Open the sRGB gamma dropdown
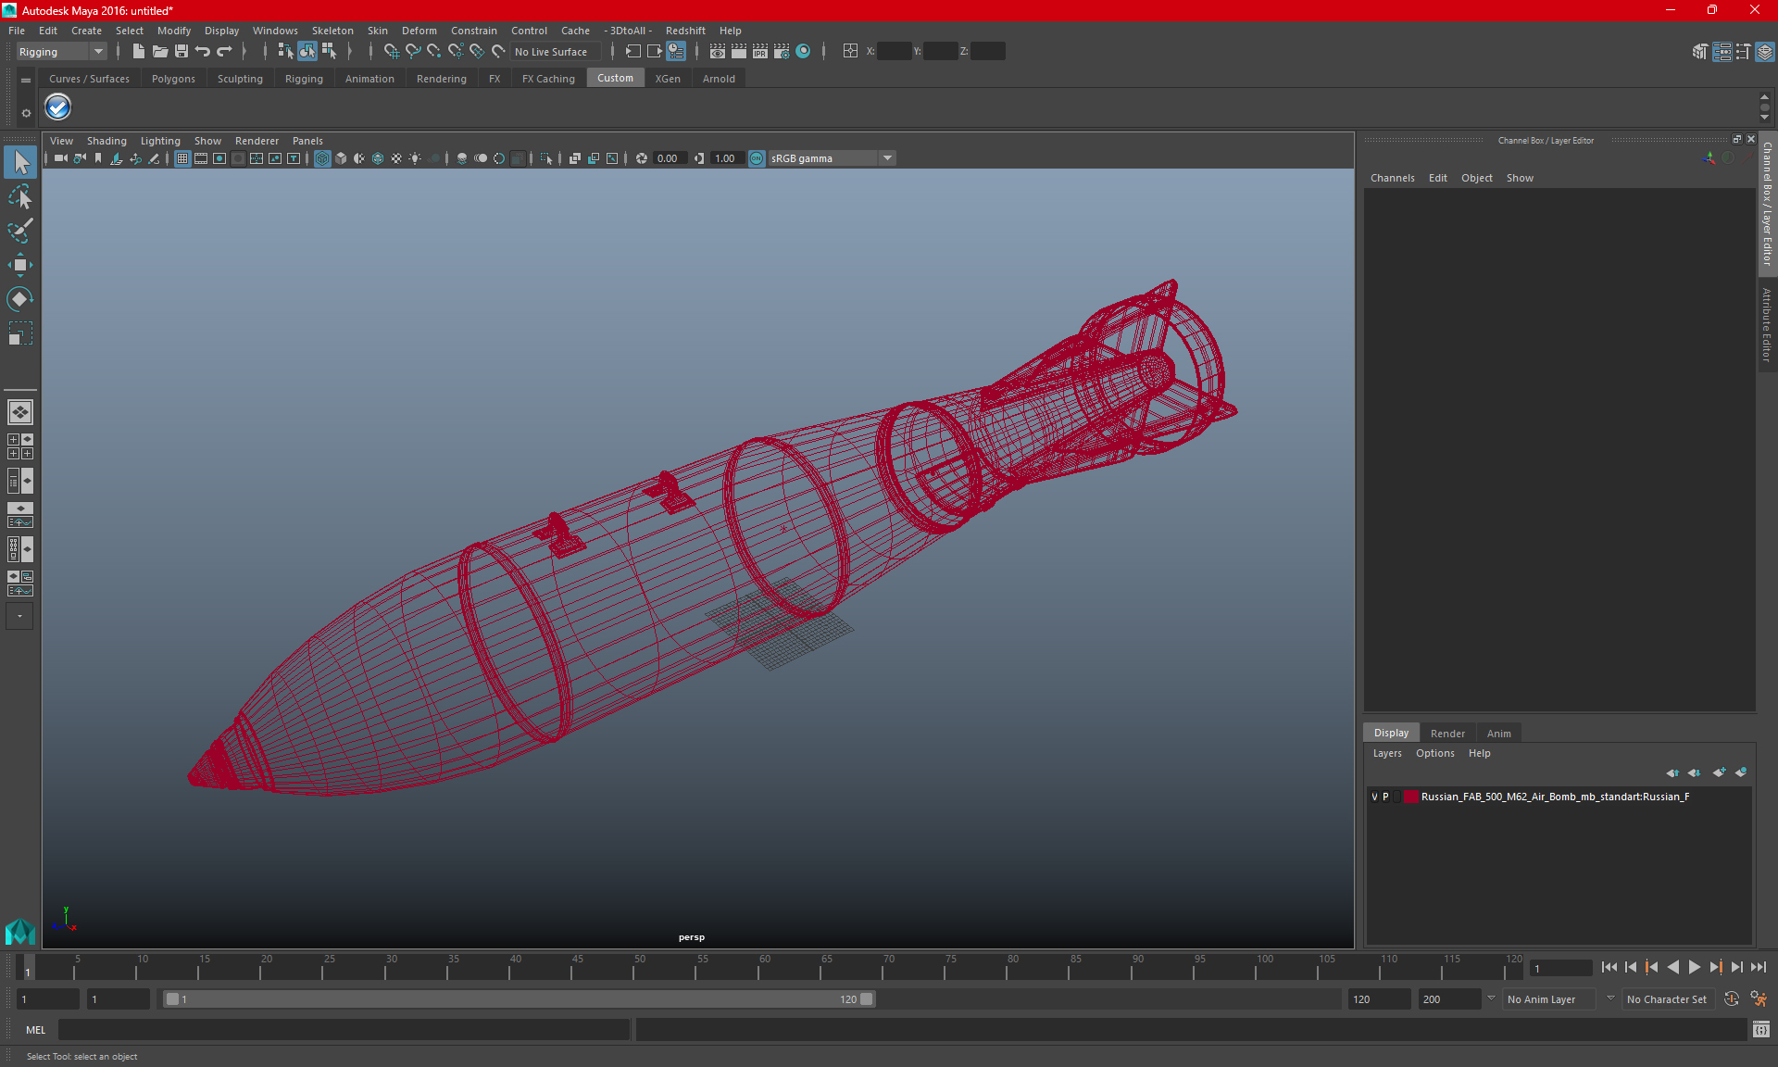Image resolution: width=1778 pixels, height=1067 pixels. pos(831,158)
